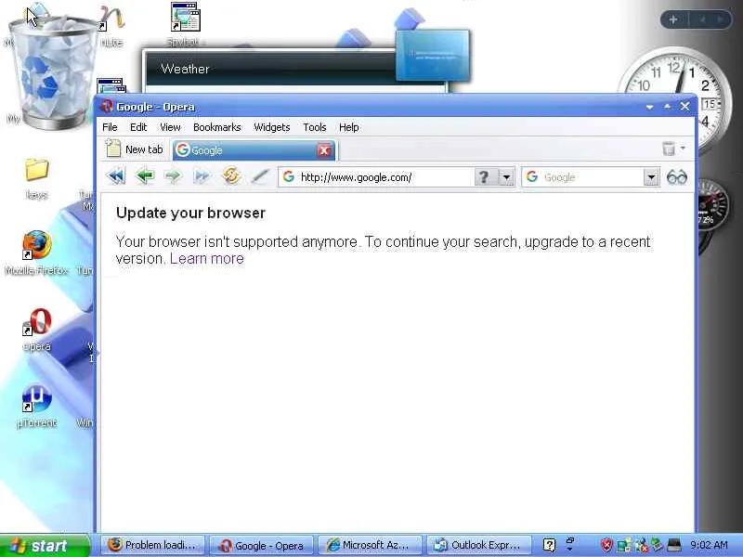Click the sidebar add gadget plus button
This screenshot has height=557, width=743.
pyautogui.click(x=672, y=19)
